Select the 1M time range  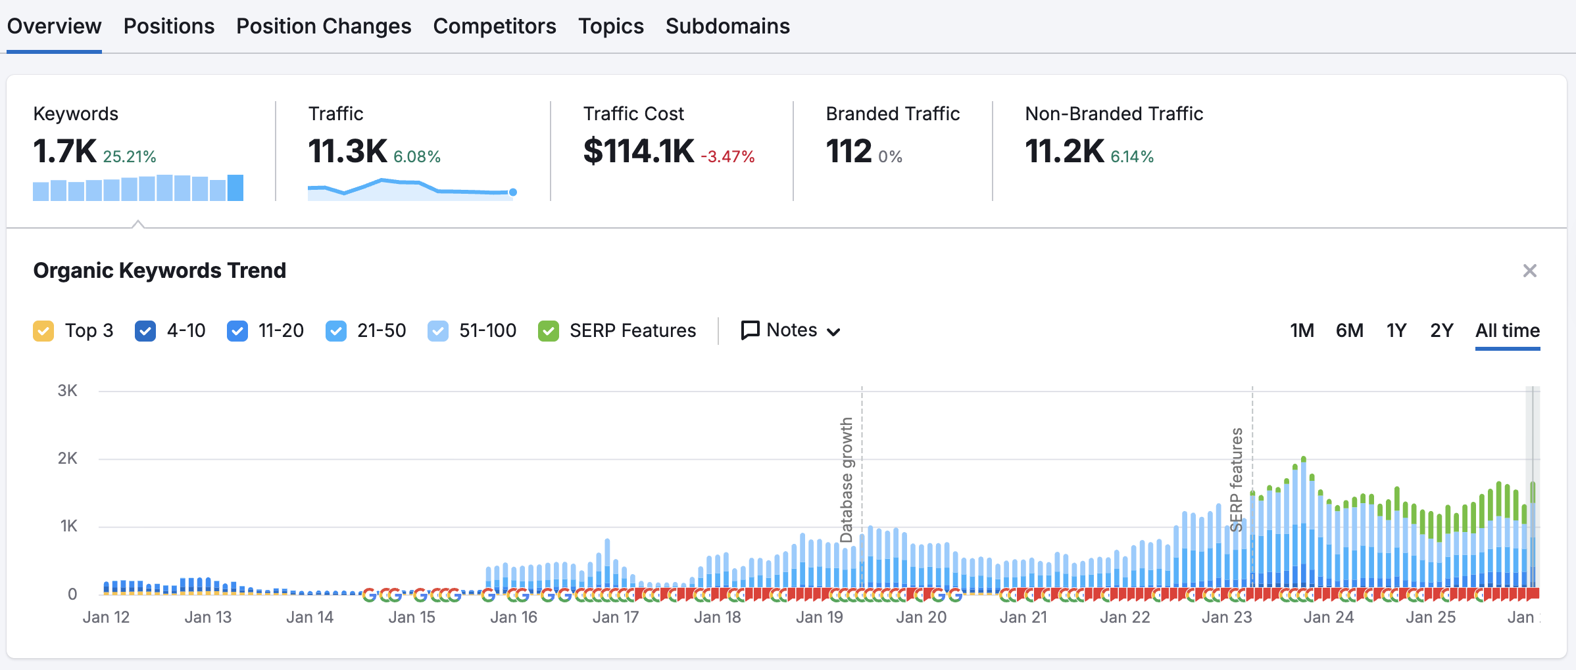(x=1302, y=330)
